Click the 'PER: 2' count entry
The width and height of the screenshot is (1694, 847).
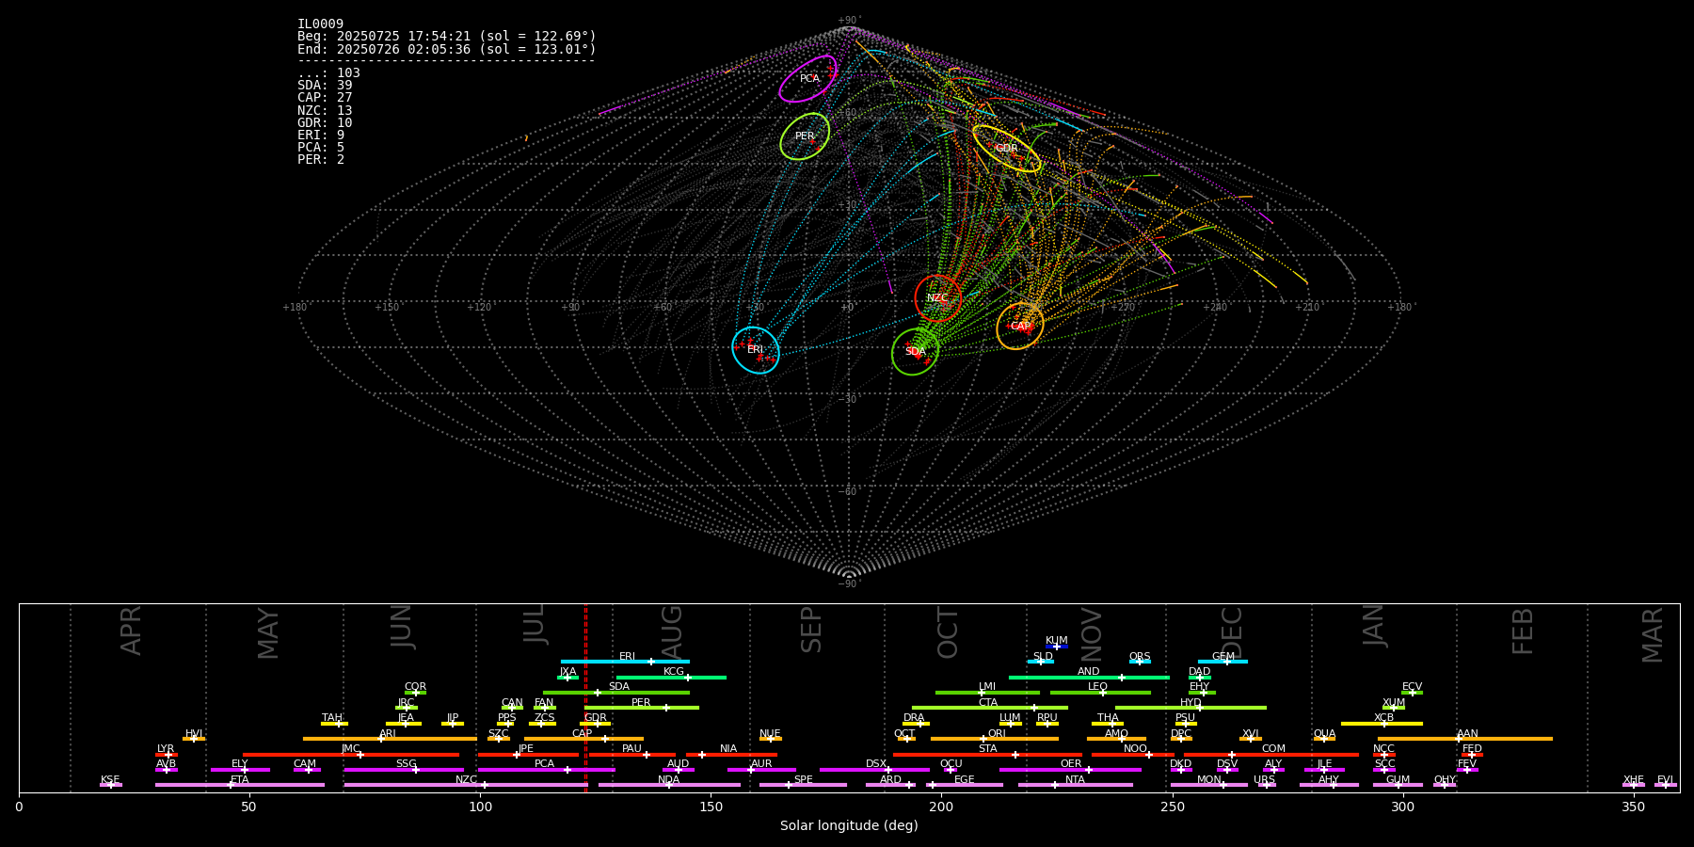(321, 160)
